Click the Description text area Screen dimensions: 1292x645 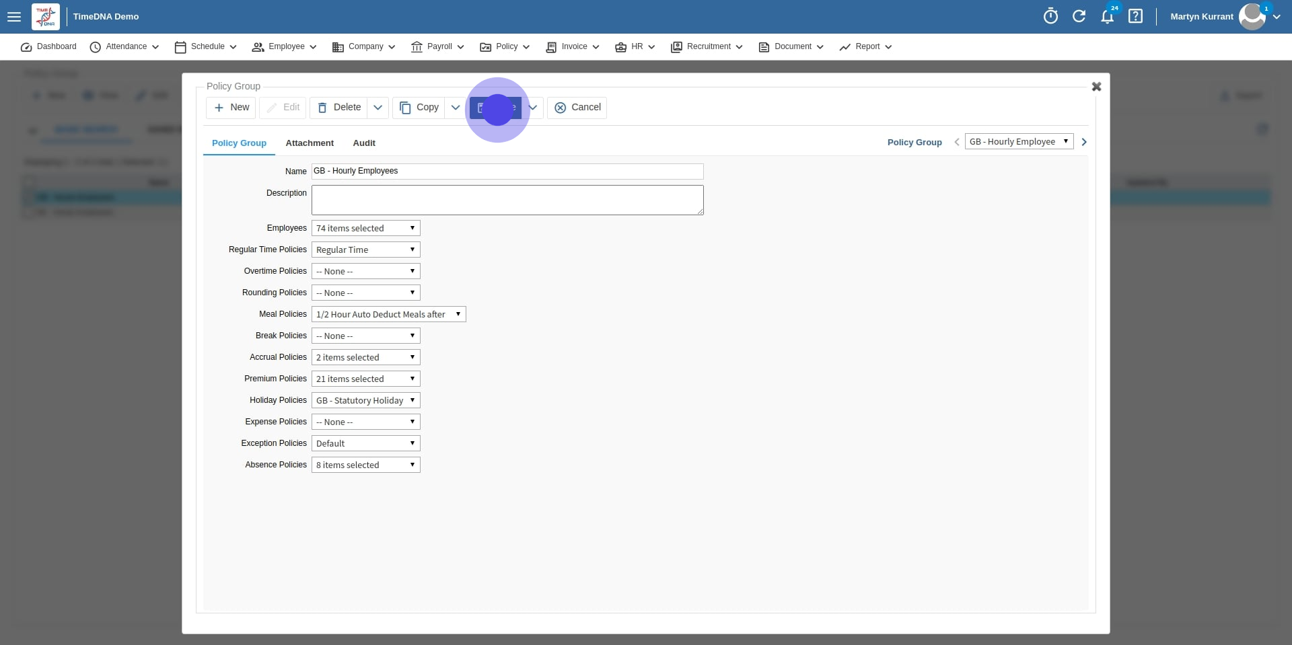[507, 200]
